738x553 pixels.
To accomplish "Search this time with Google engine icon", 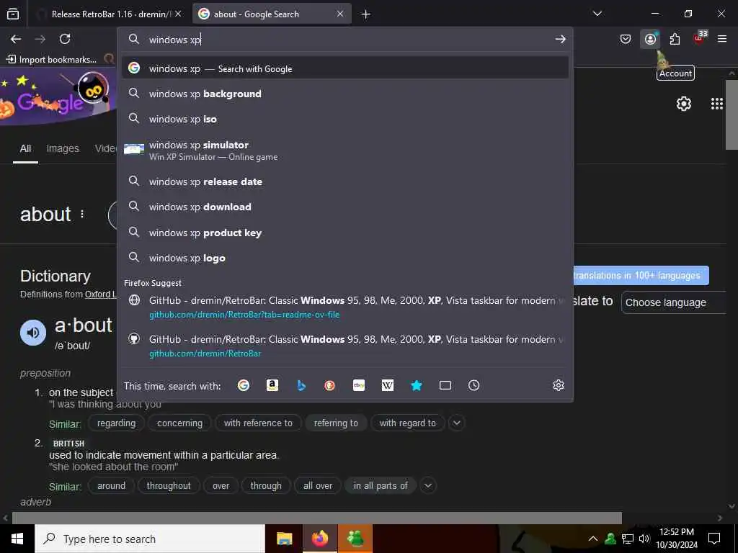I will point(244,386).
